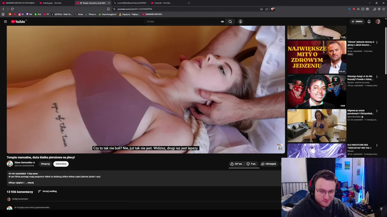387x217 pixels.
Task: Bookmark this page icon in address bar
Action: pos(108,9)
